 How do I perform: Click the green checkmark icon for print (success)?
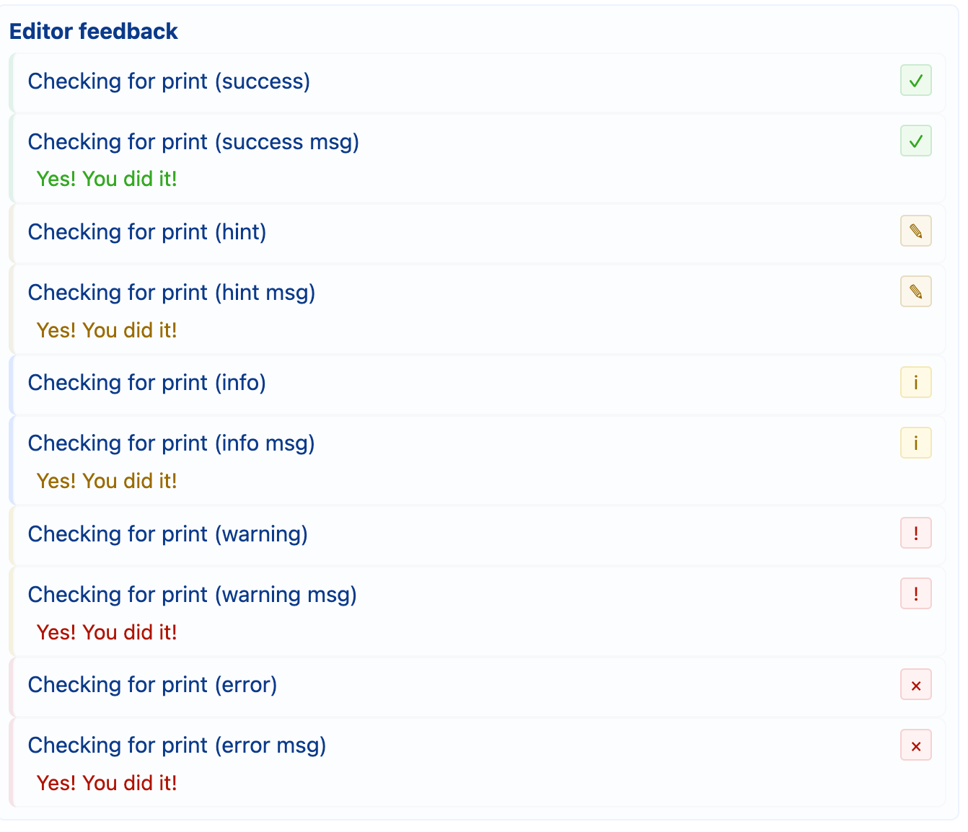(915, 81)
